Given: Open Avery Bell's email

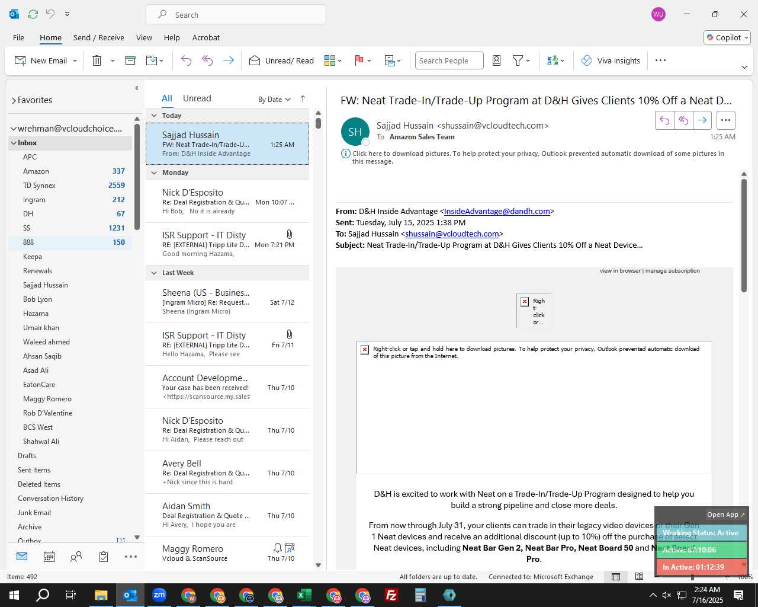Looking at the screenshot, I should [227, 472].
